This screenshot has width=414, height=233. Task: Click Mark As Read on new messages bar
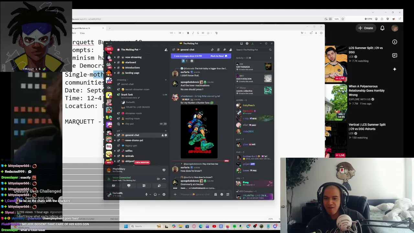[219, 56]
